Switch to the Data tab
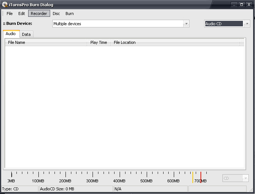 click(26, 34)
